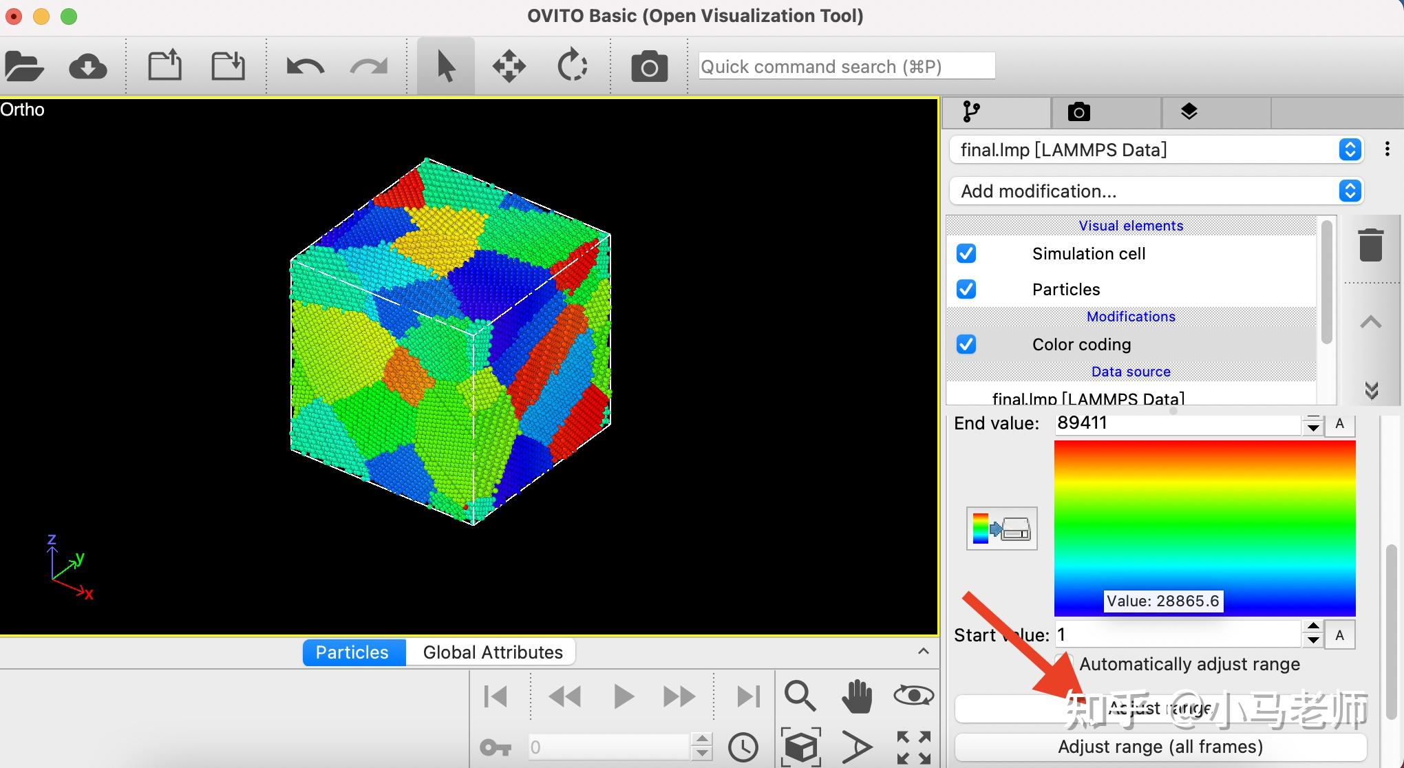Delete the selected modifier with the trash icon
1404x768 pixels.
pos(1370,245)
